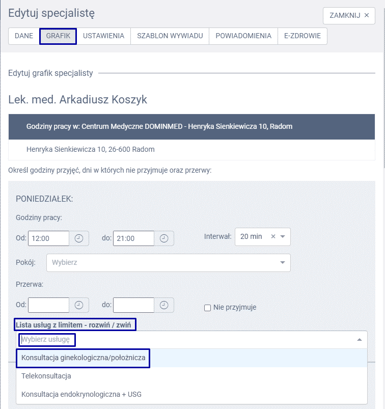Open time picker for break end

point(164,305)
